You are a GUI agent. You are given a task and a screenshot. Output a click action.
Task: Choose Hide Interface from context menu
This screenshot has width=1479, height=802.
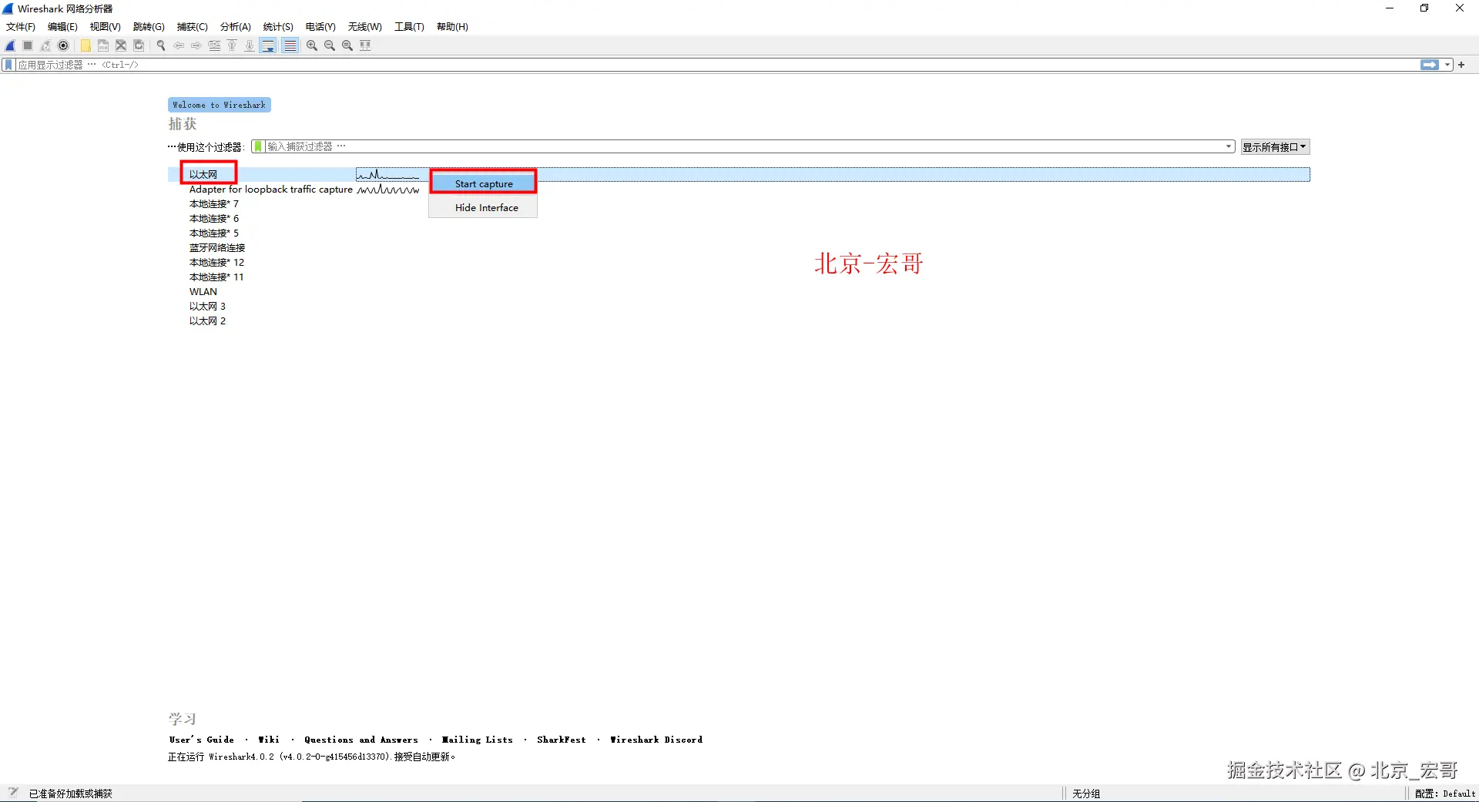[x=483, y=207]
